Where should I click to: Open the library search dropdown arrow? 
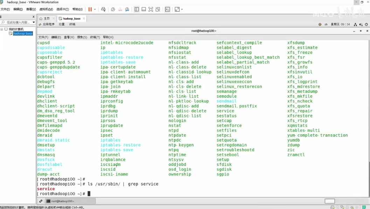pyautogui.click(x=34, y=22)
